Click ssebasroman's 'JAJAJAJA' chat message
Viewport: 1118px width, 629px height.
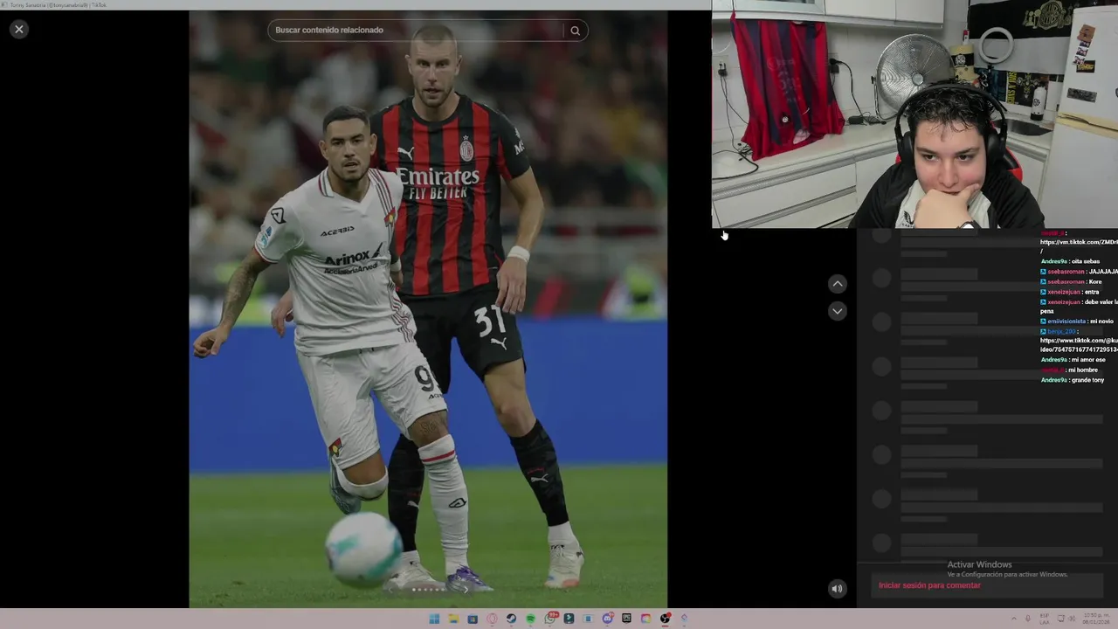[1102, 272]
